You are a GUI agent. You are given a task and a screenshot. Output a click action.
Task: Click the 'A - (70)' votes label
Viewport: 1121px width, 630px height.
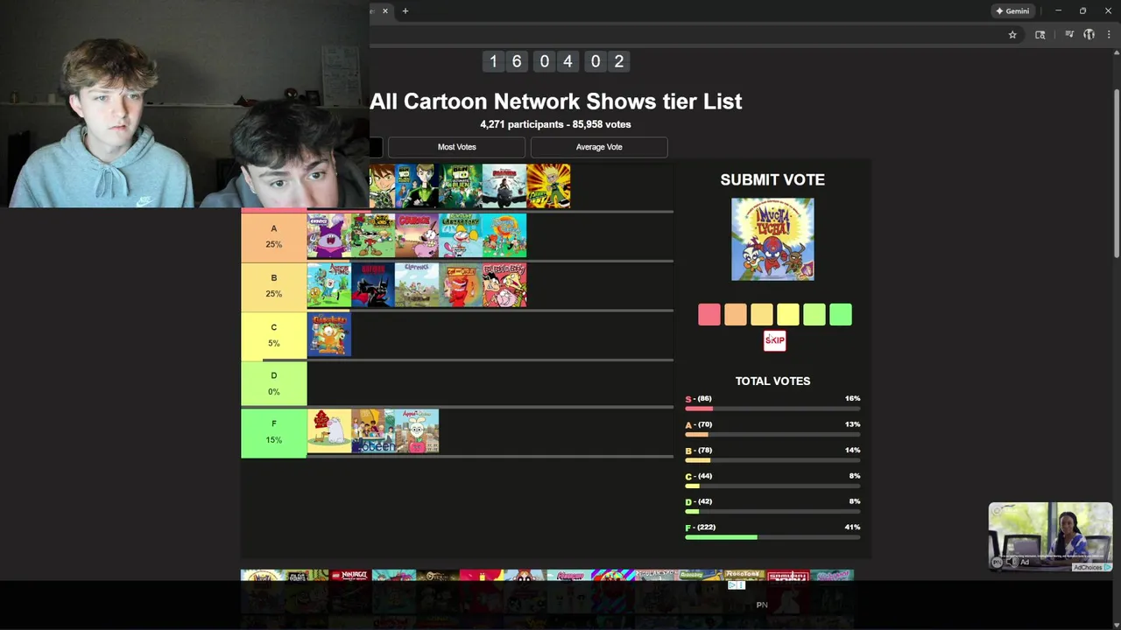click(698, 424)
